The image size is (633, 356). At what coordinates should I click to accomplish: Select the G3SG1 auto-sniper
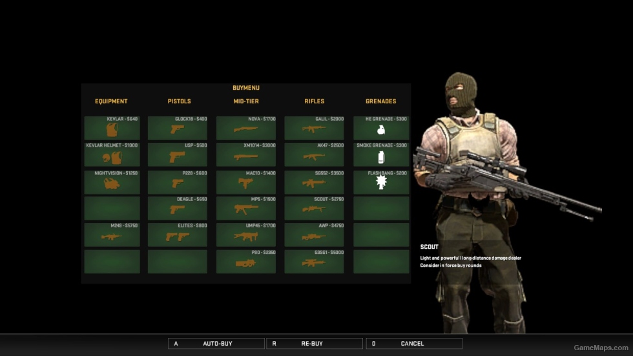point(314,261)
